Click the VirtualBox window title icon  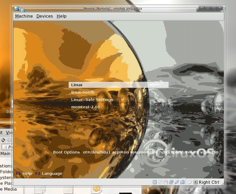[x=17, y=9]
